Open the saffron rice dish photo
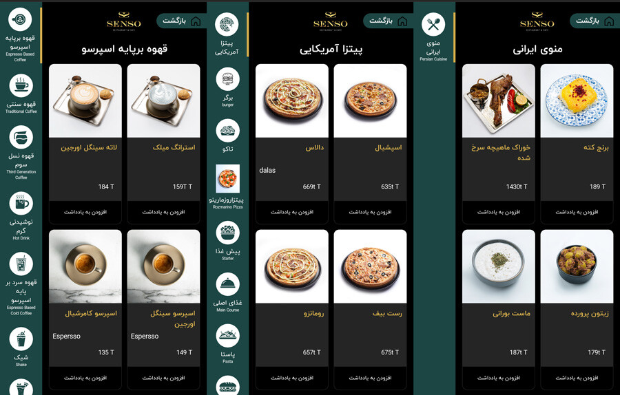 click(x=577, y=100)
